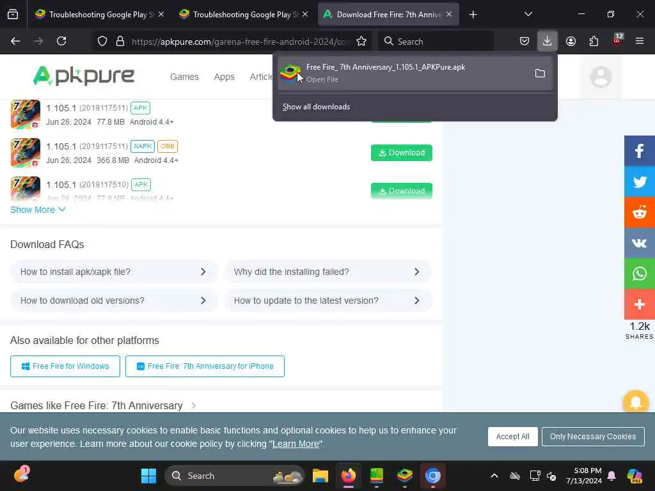Screen dimensions: 655x491
Task: Open the extensions puzzle icon
Action: 594,42
